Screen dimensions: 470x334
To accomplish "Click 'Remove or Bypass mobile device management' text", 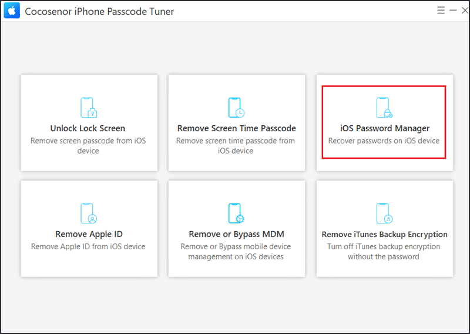I will click(x=236, y=252).
